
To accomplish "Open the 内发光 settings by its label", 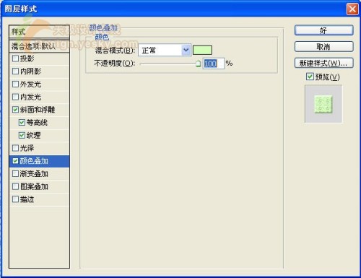I will click(30, 97).
